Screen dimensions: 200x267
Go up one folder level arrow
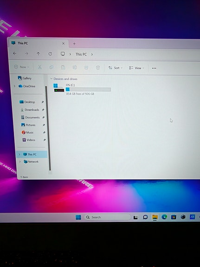[39, 54]
